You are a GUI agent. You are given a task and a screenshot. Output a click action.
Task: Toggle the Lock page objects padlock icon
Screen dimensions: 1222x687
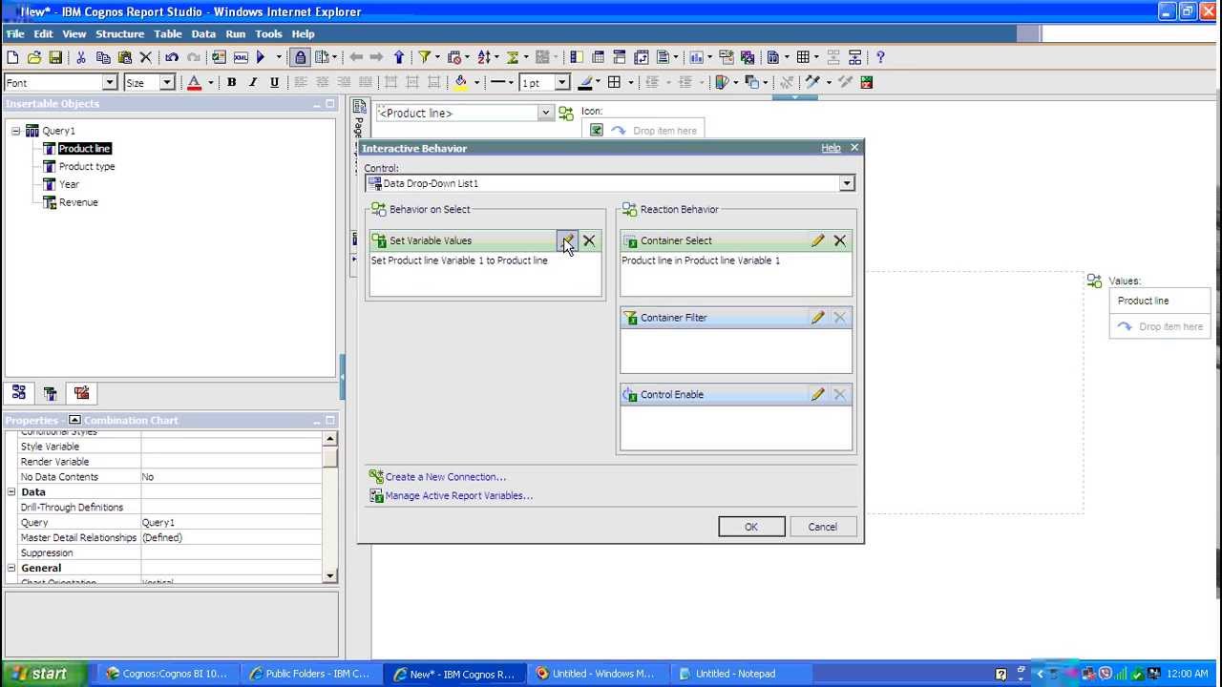(301, 57)
